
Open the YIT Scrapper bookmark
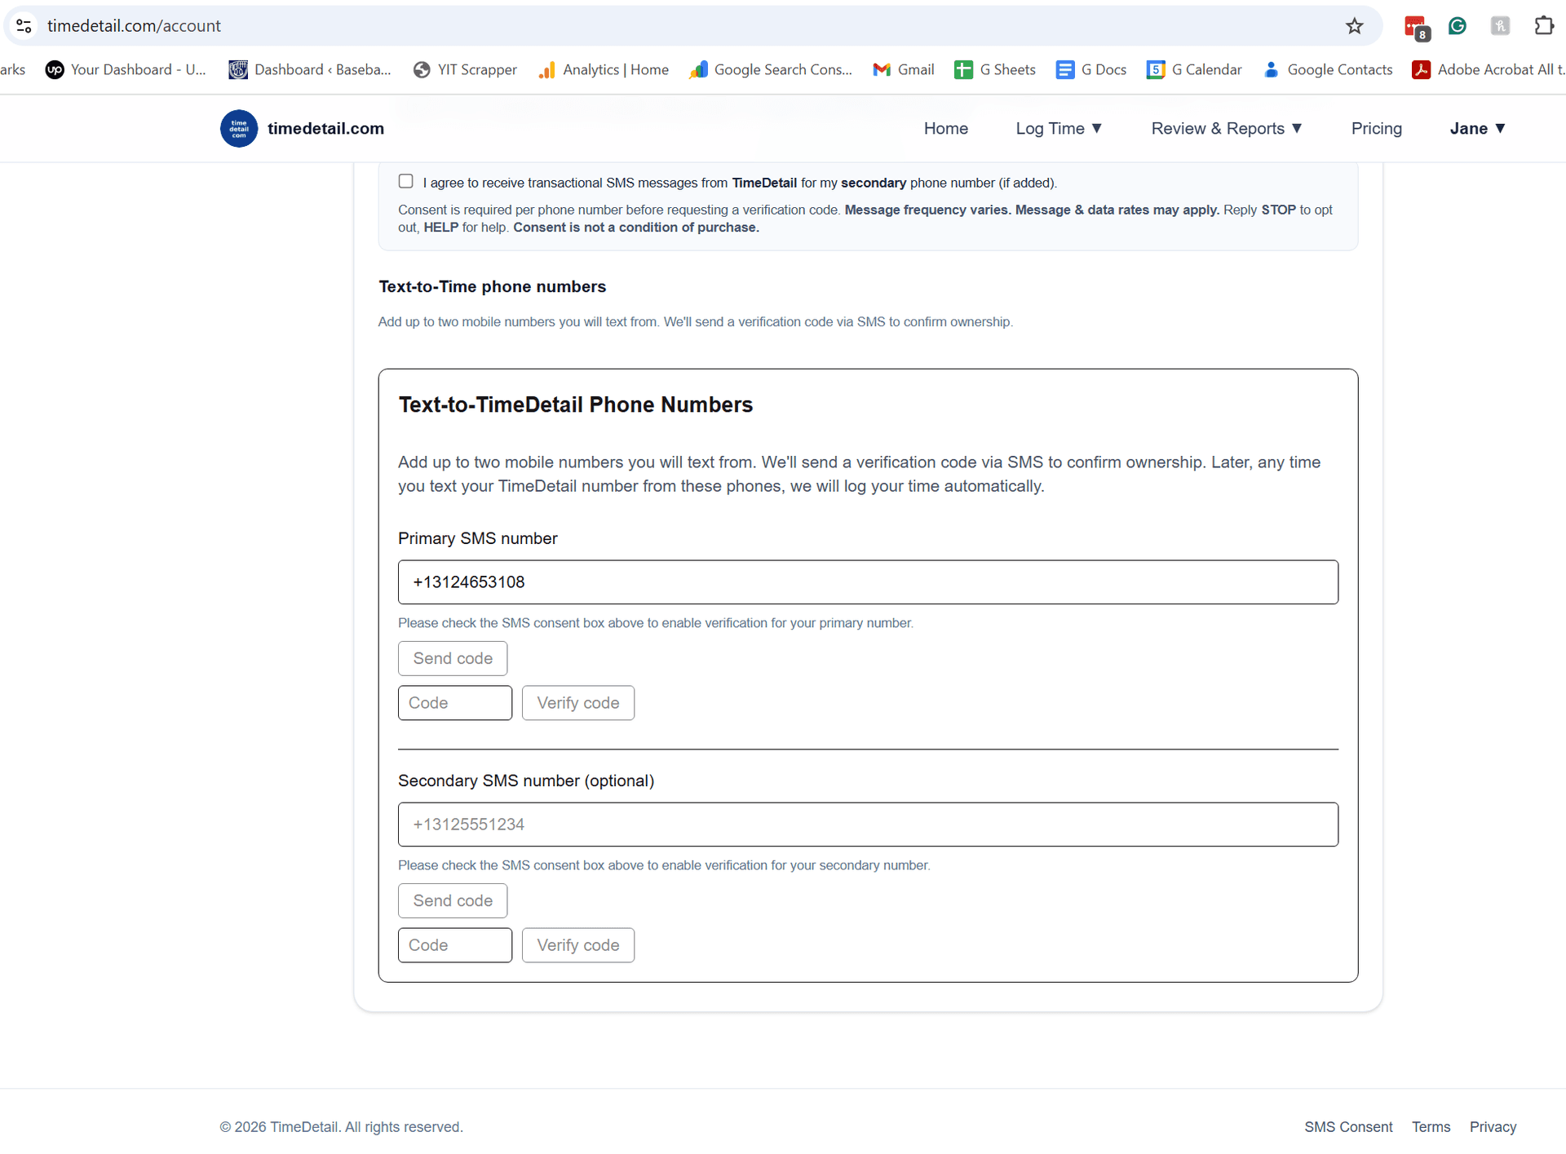coord(465,69)
